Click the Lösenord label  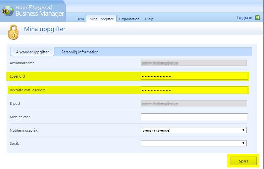pos(17,76)
